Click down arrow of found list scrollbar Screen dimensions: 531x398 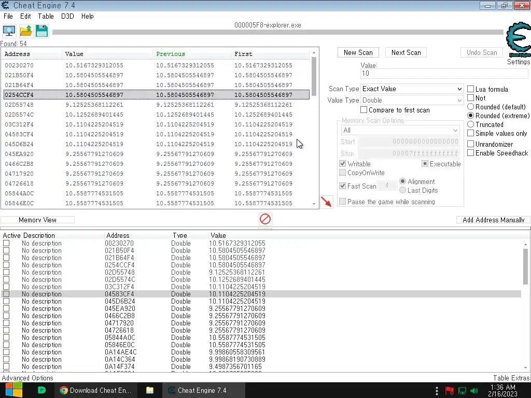[x=314, y=204]
